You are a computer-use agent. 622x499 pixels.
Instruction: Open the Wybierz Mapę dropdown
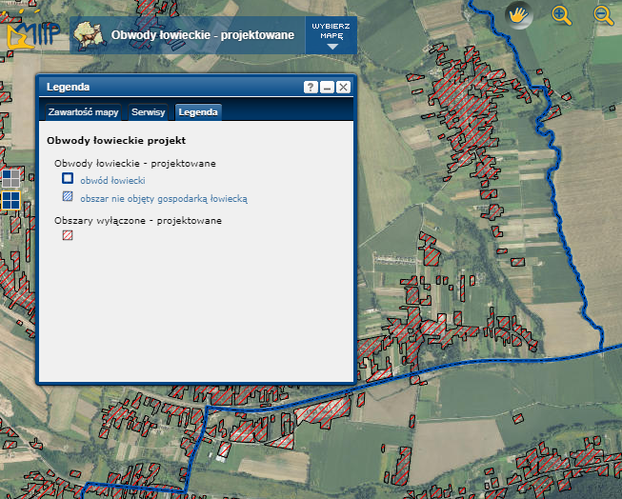click(x=331, y=35)
